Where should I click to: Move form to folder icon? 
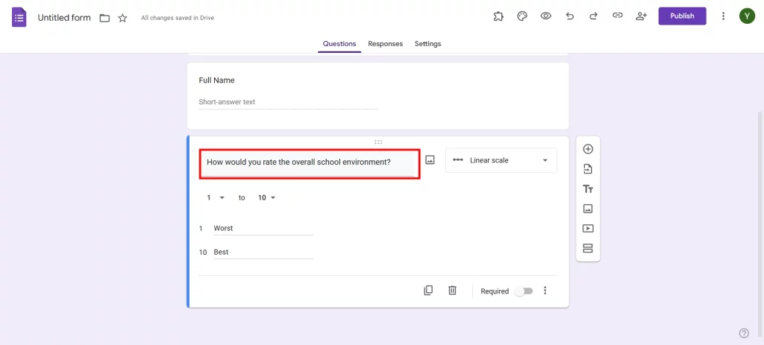tap(104, 18)
